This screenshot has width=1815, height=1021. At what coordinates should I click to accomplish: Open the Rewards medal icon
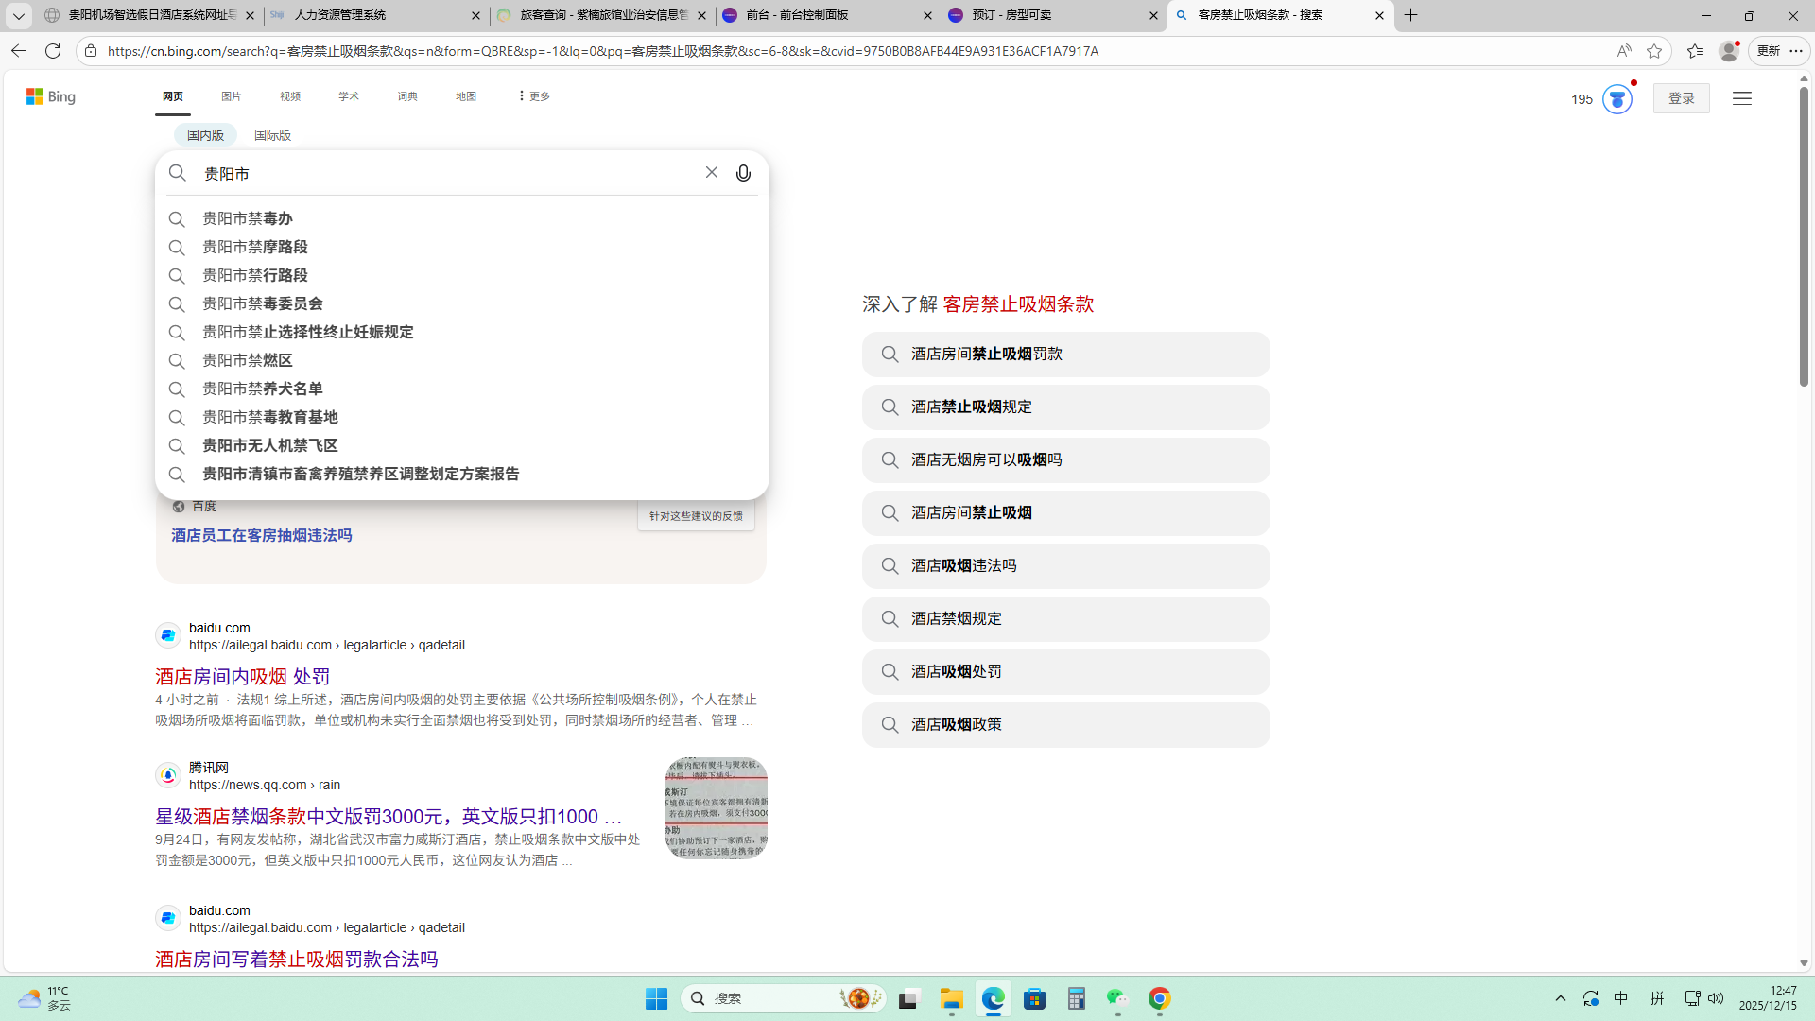click(1616, 98)
